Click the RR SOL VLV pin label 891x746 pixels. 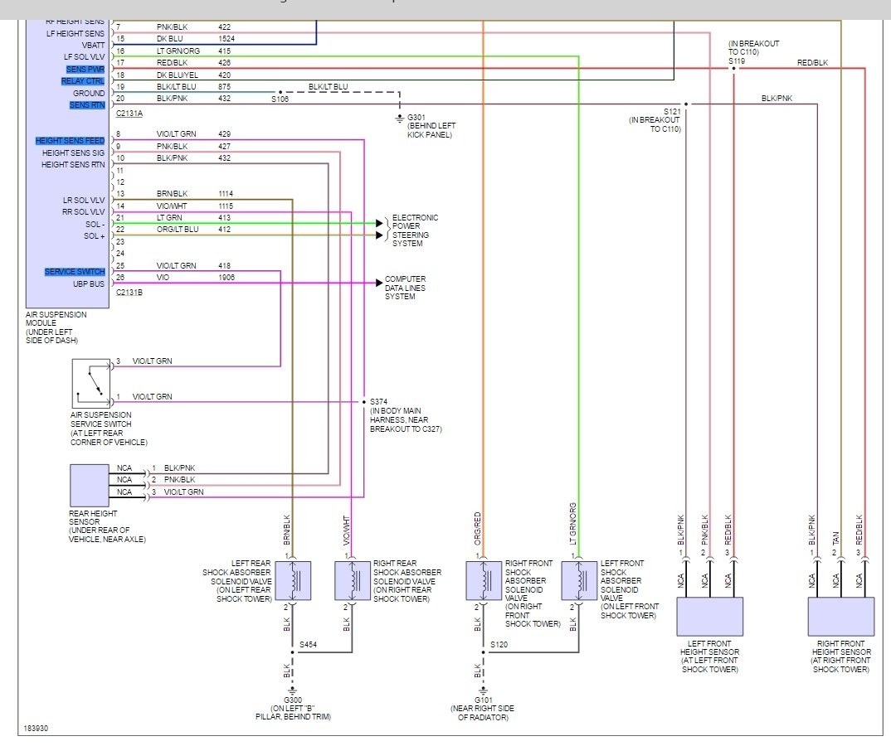(x=84, y=211)
